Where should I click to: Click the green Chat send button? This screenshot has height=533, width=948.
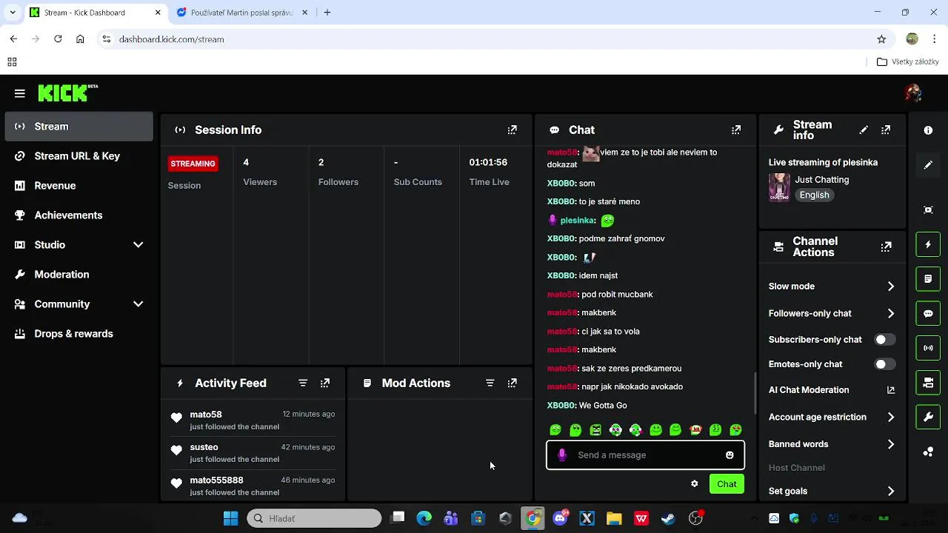tap(727, 484)
